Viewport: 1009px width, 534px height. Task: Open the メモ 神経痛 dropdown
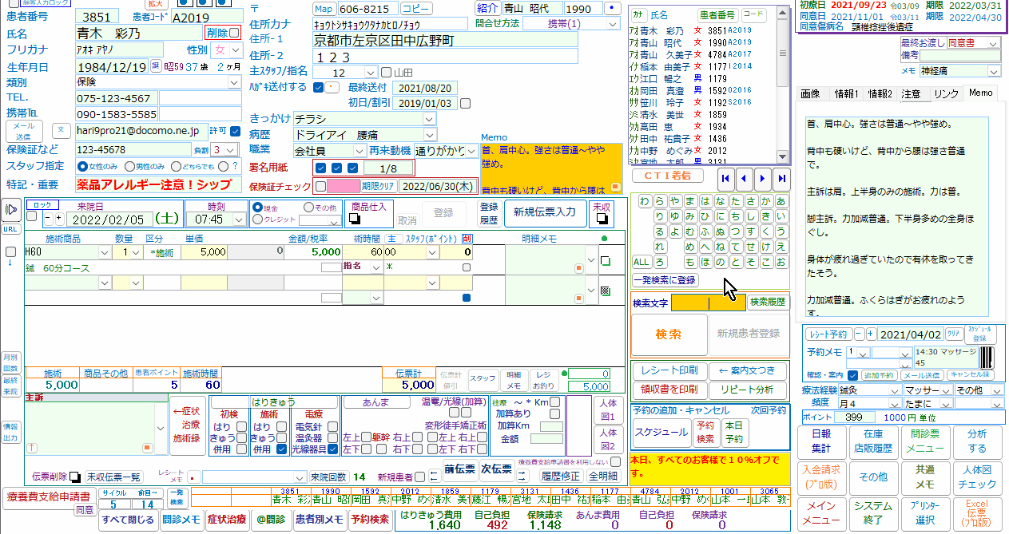point(995,70)
